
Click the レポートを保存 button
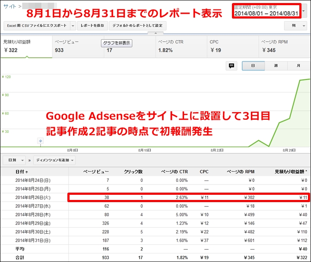coord(92,26)
